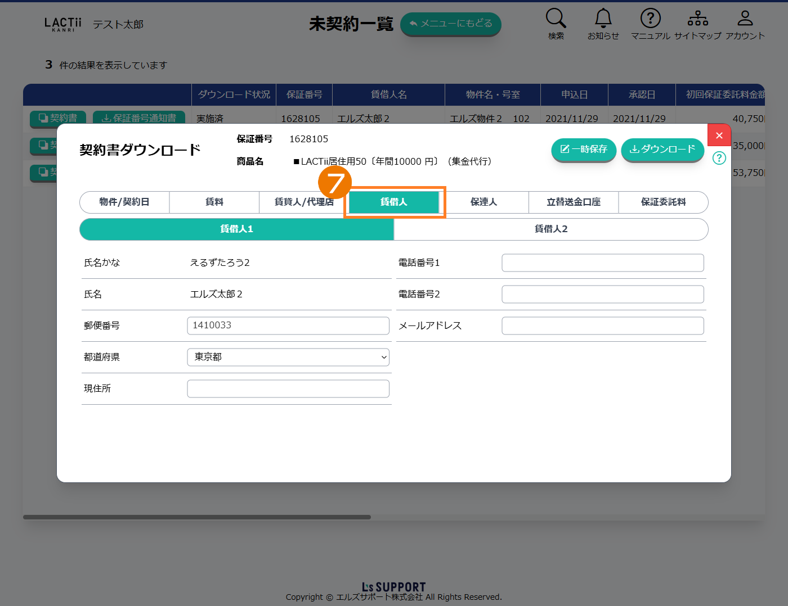Click the search magnifier icon
The image size is (788, 606).
[x=556, y=19]
